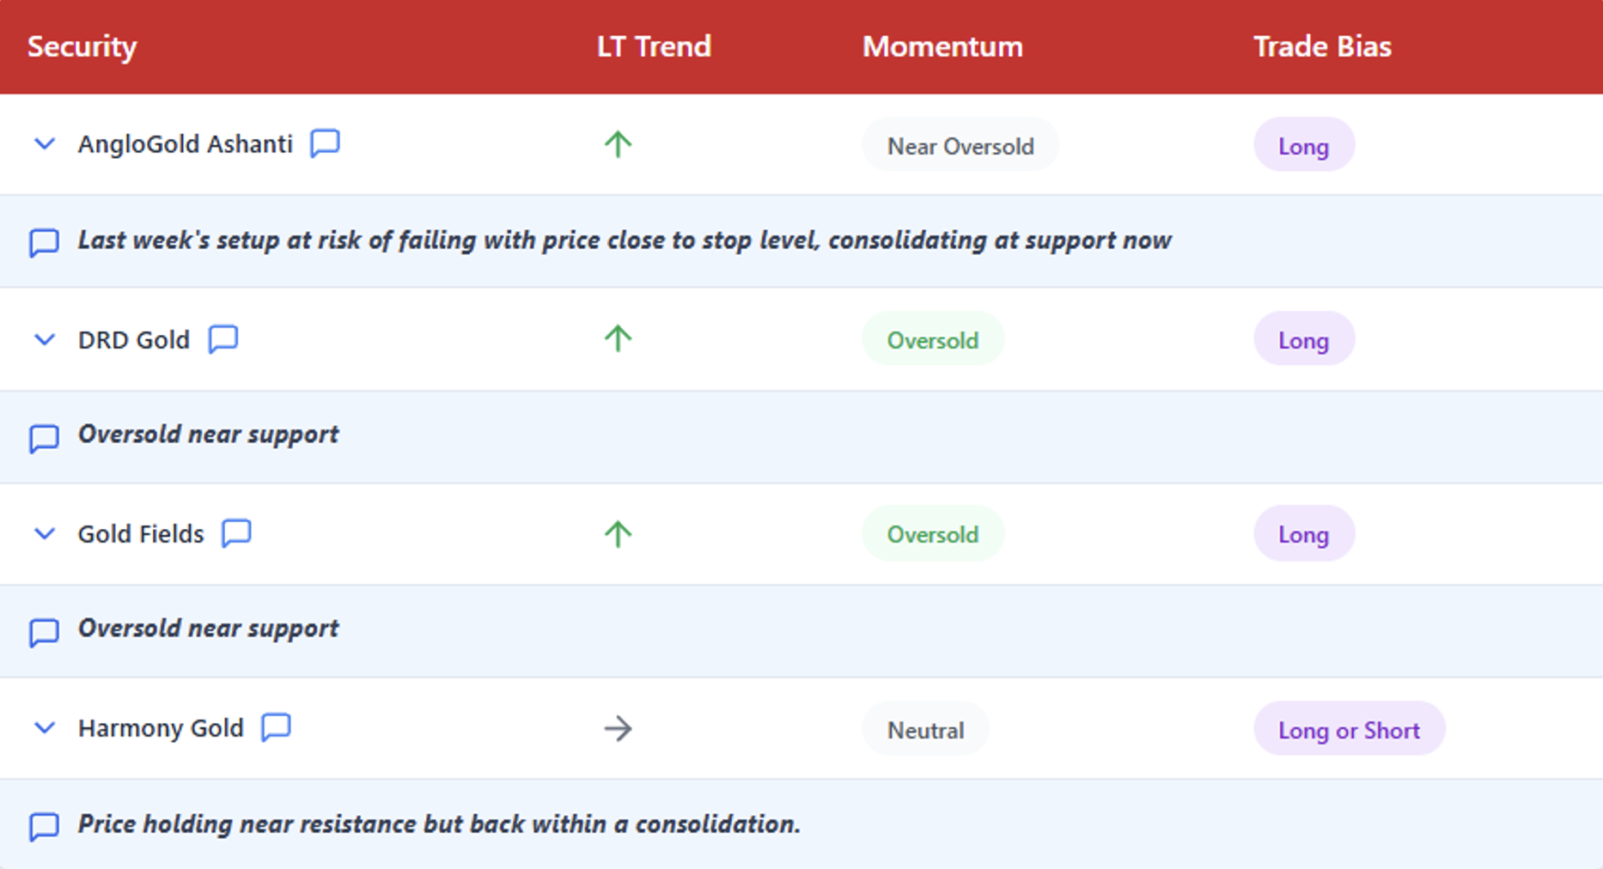The image size is (1603, 869).
Task: Click comment icon before "Last week's setup" note
Action: (x=44, y=243)
